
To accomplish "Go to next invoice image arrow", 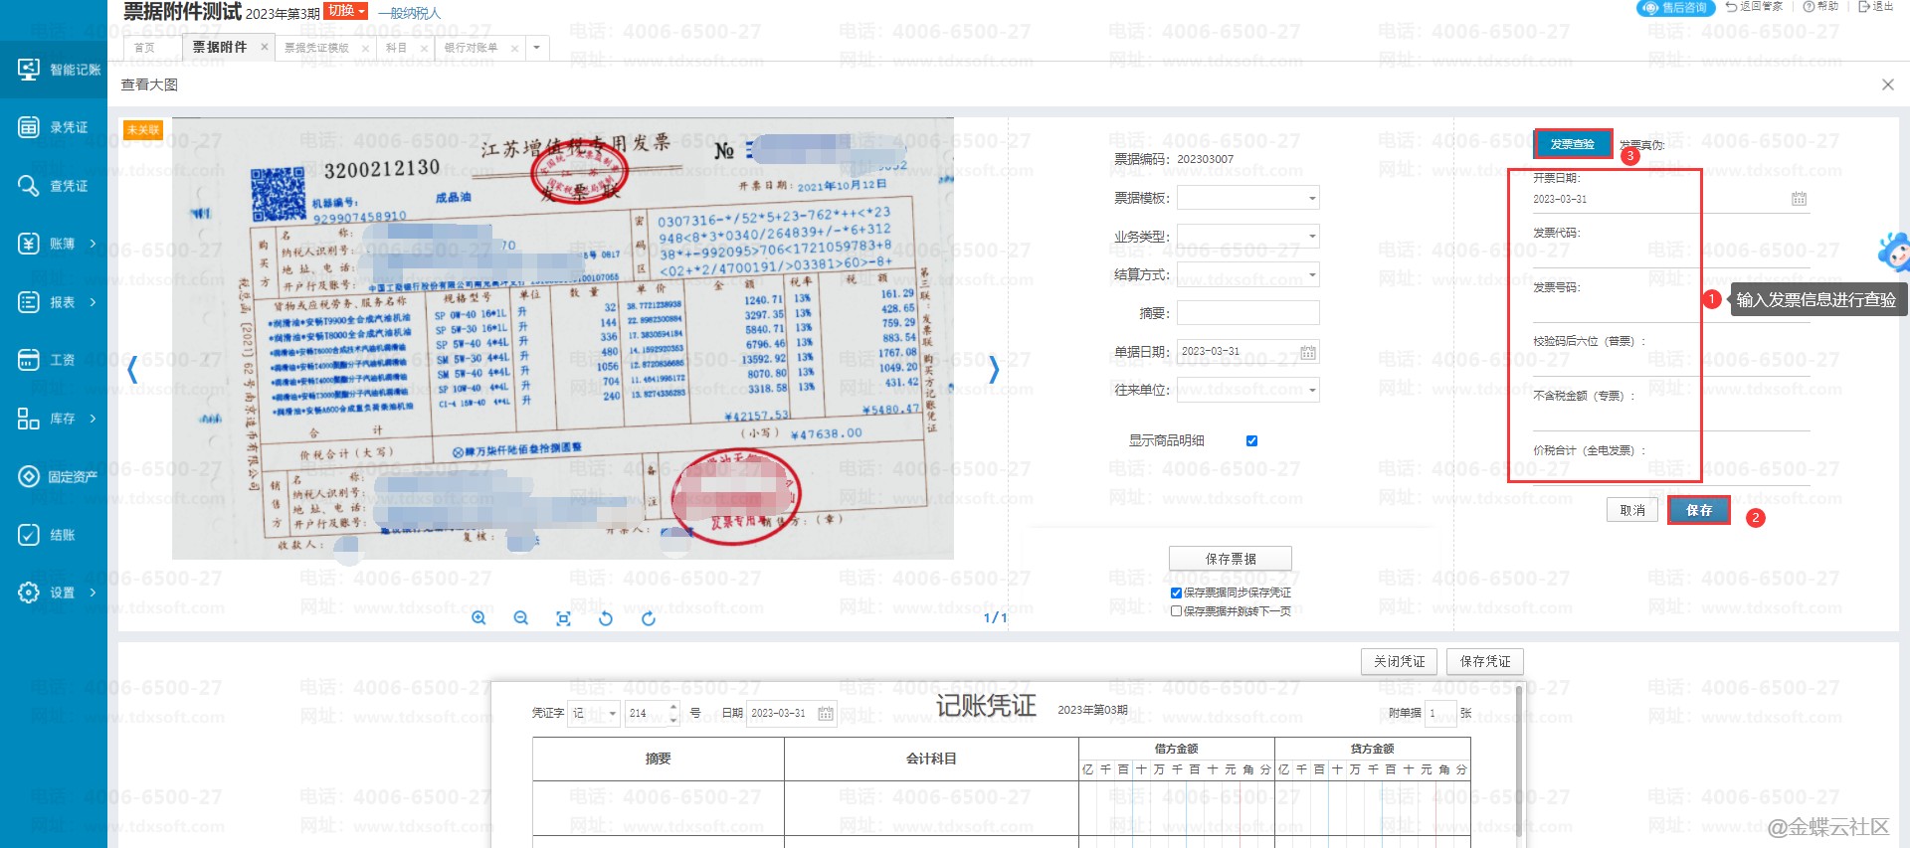I will click(x=993, y=370).
